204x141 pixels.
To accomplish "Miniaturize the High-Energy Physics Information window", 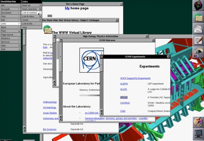I will click(55, 36).
